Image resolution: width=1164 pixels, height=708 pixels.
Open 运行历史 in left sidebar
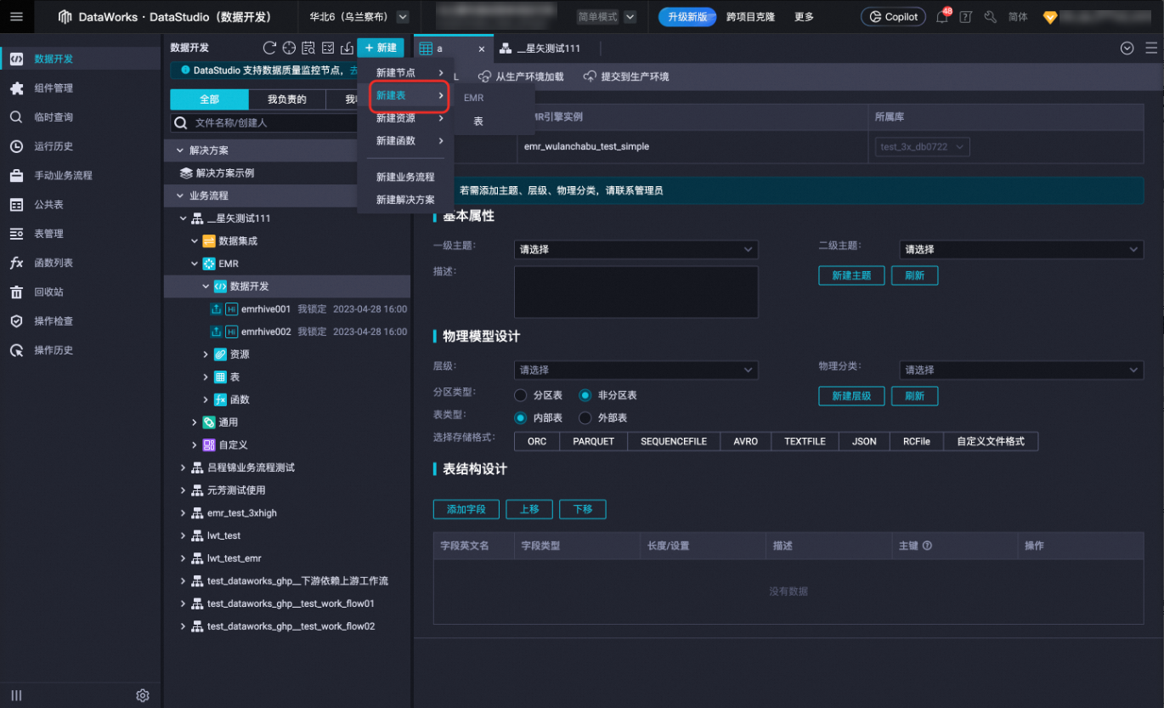point(54,146)
